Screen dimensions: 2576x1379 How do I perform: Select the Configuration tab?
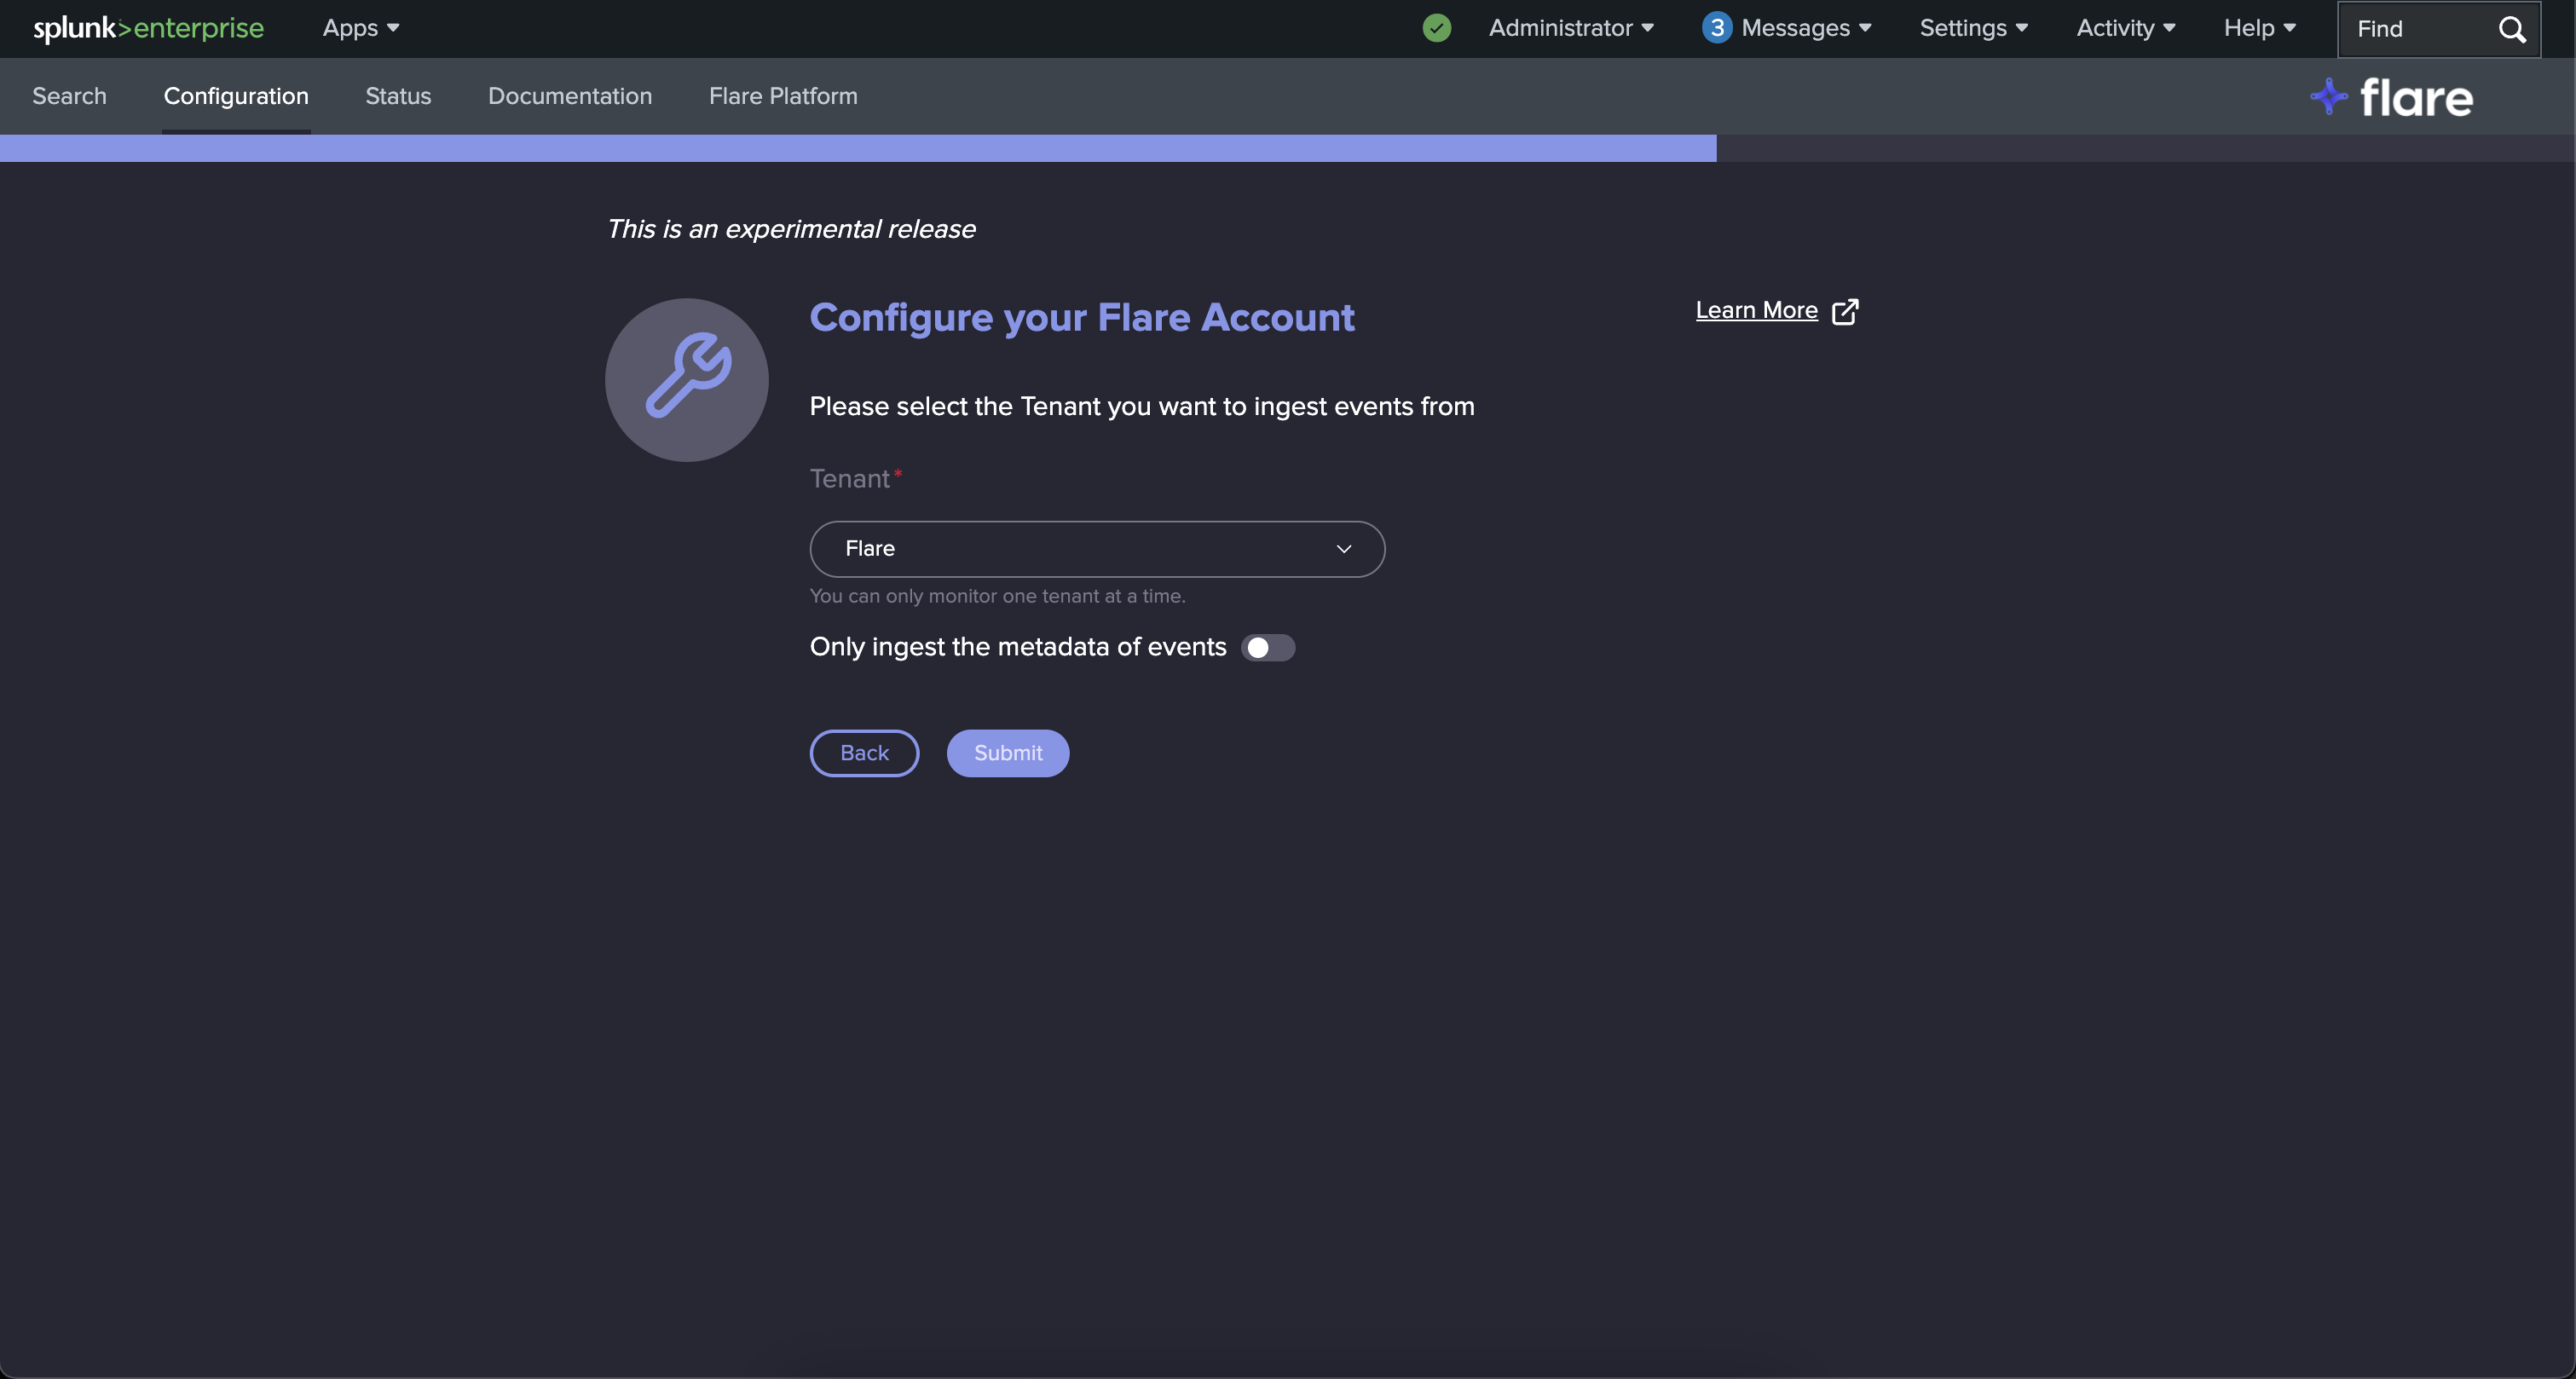point(236,96)
